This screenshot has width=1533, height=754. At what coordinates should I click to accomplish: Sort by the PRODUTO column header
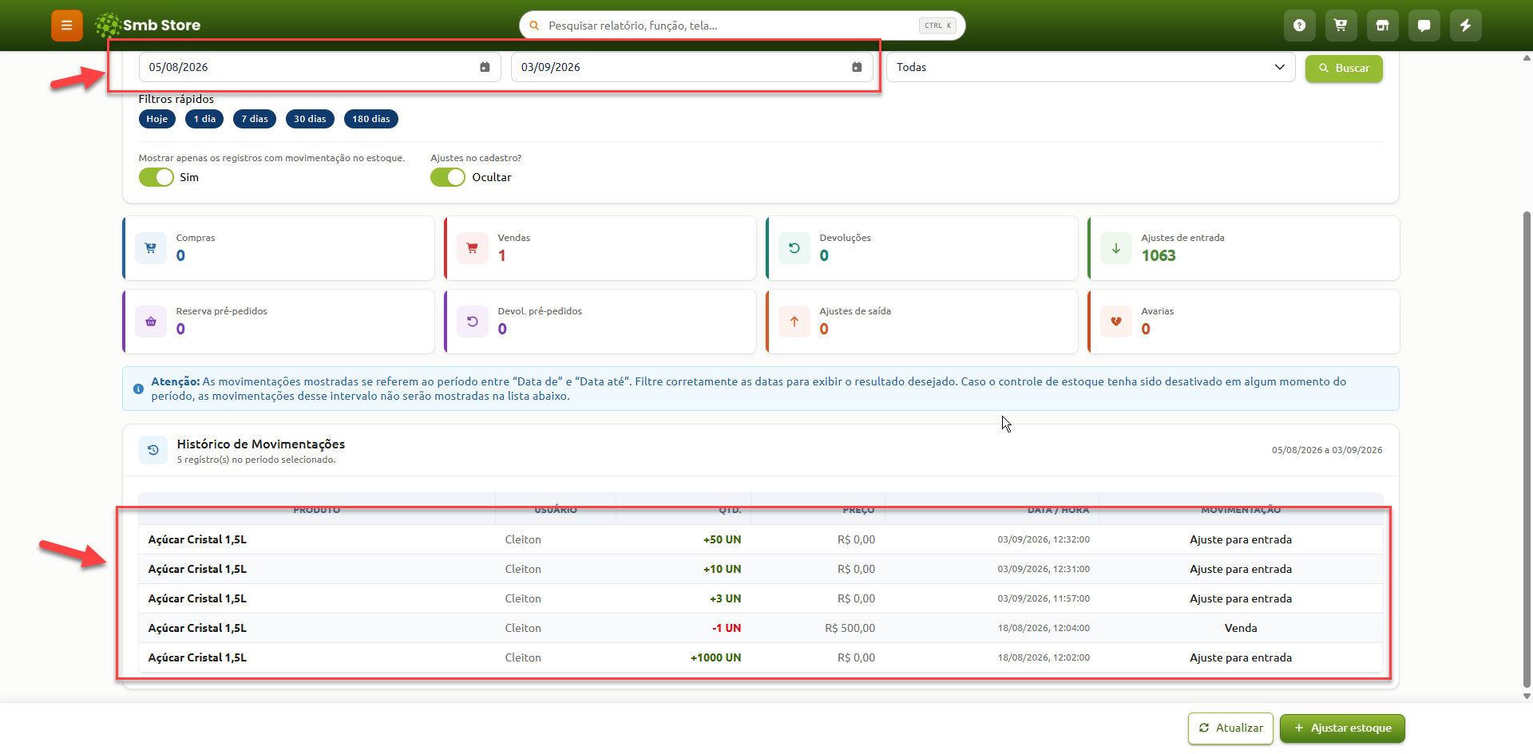point(317,509)
